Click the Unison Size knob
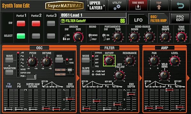This screenshot has height=114, width=191. 78,37
